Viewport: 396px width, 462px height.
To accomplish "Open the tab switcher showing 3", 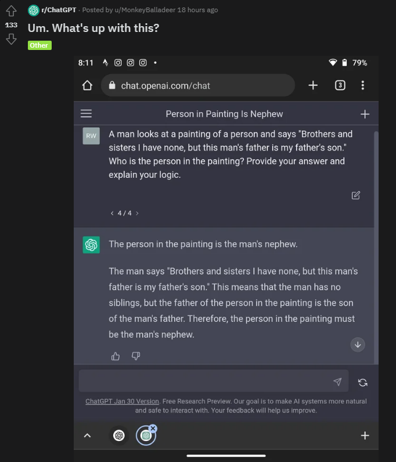I will pos(340,85).
